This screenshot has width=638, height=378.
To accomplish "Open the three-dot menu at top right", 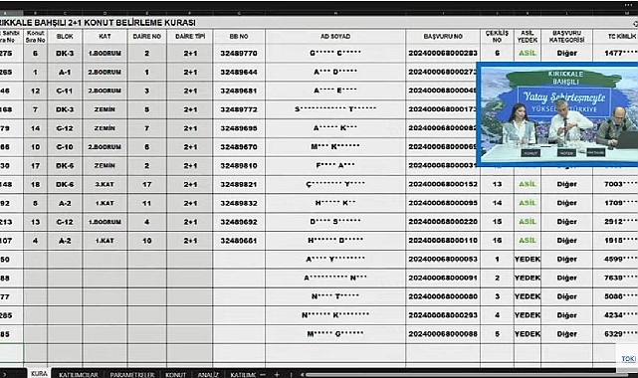I will pyautogui.click(x=629, y=5).
